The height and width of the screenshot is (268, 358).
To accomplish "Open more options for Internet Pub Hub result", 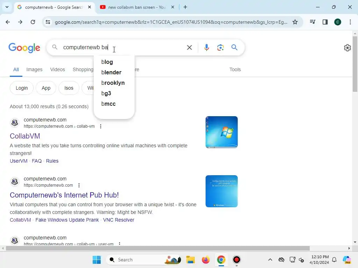I will [79, 185].
